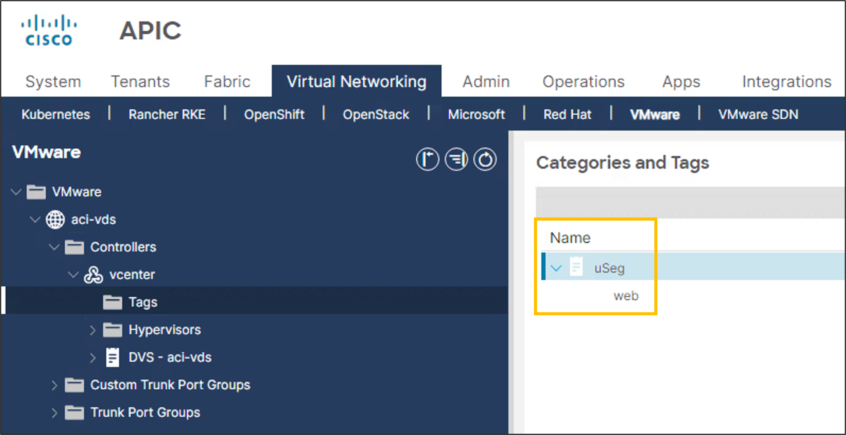Image resolution: width=846 pixels, height=435 pixels.
Task: Click the VMware folder icon in tree
Action: (36, 192)
